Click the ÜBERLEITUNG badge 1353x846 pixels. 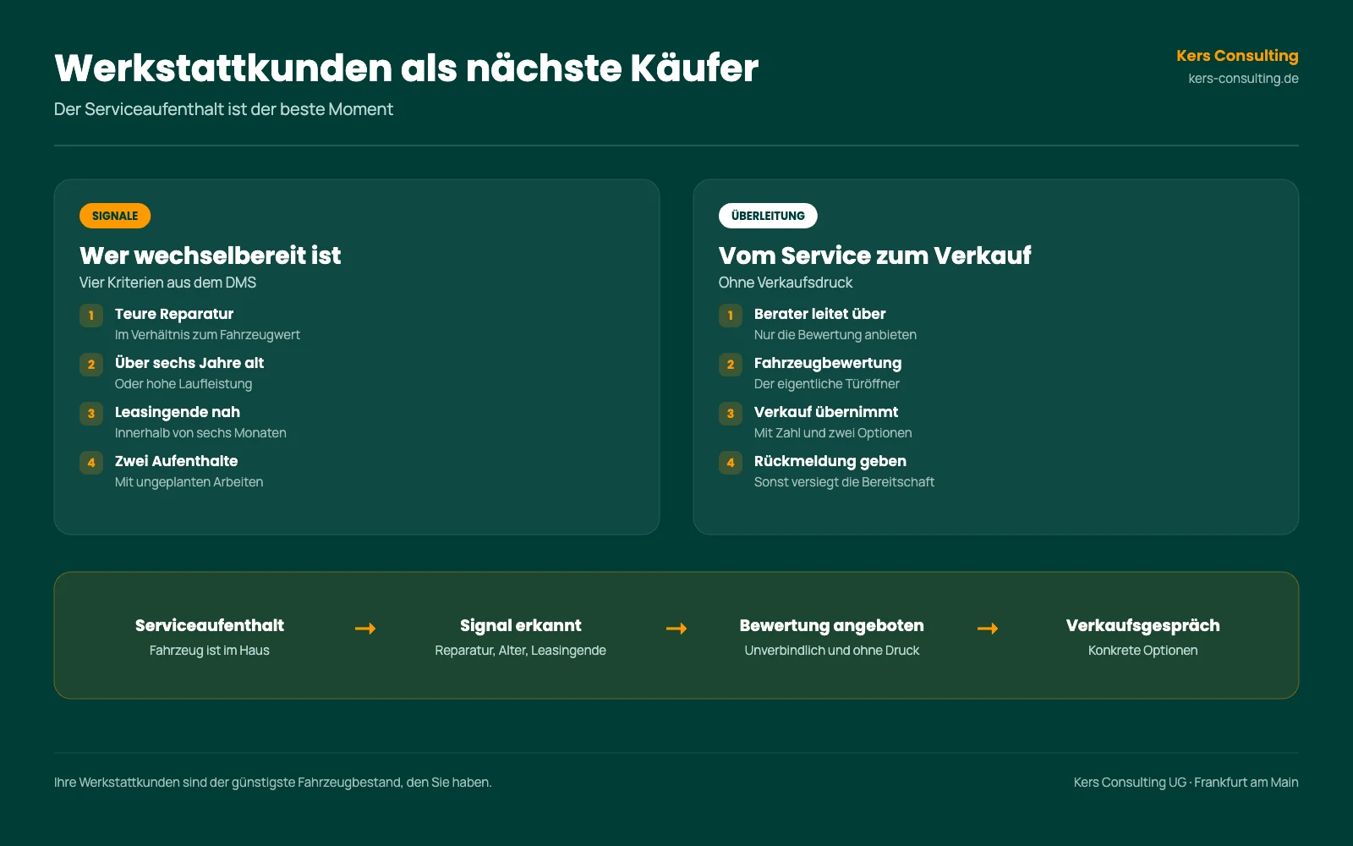[x=768, y=216]
